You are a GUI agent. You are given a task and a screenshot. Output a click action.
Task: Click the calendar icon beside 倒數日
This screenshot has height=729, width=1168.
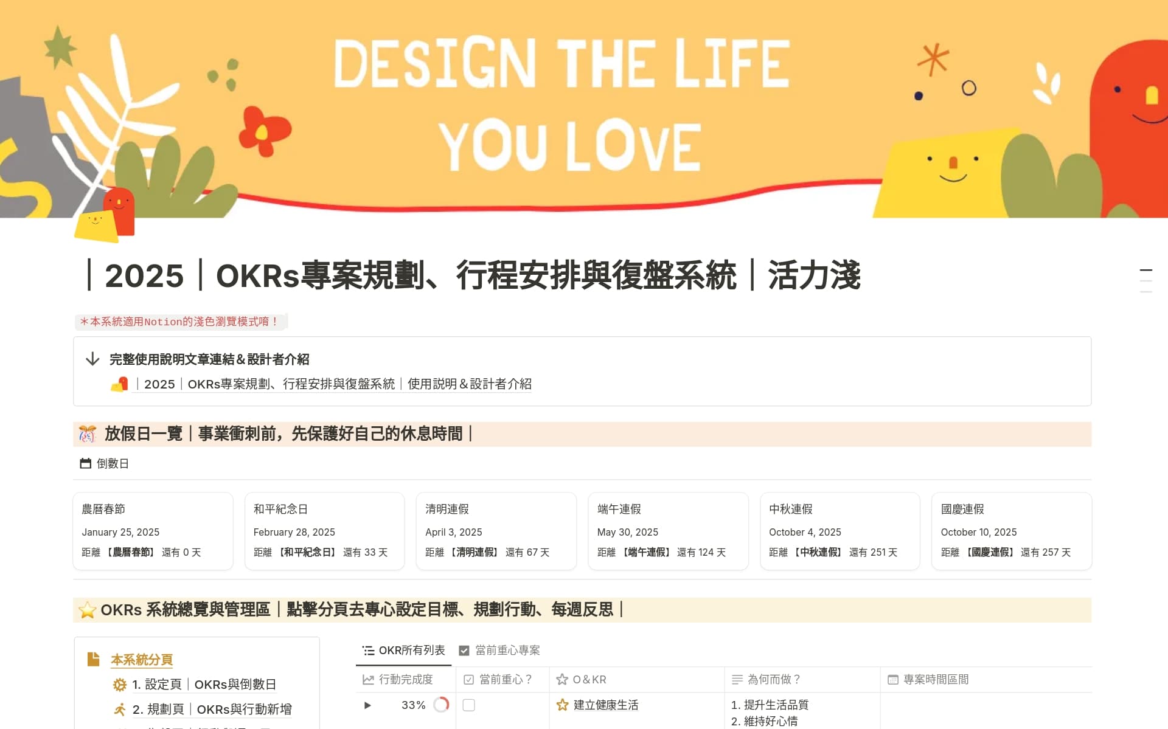pyautogui.click(x=86, y=463)
